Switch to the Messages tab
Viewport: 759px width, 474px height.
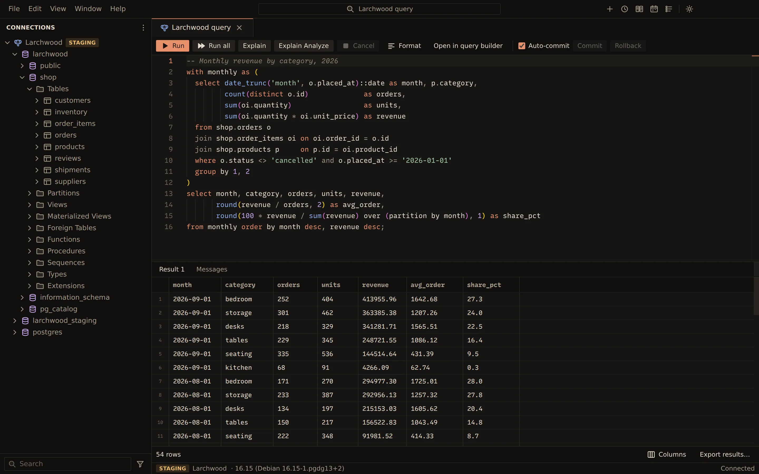pos(212,269)
